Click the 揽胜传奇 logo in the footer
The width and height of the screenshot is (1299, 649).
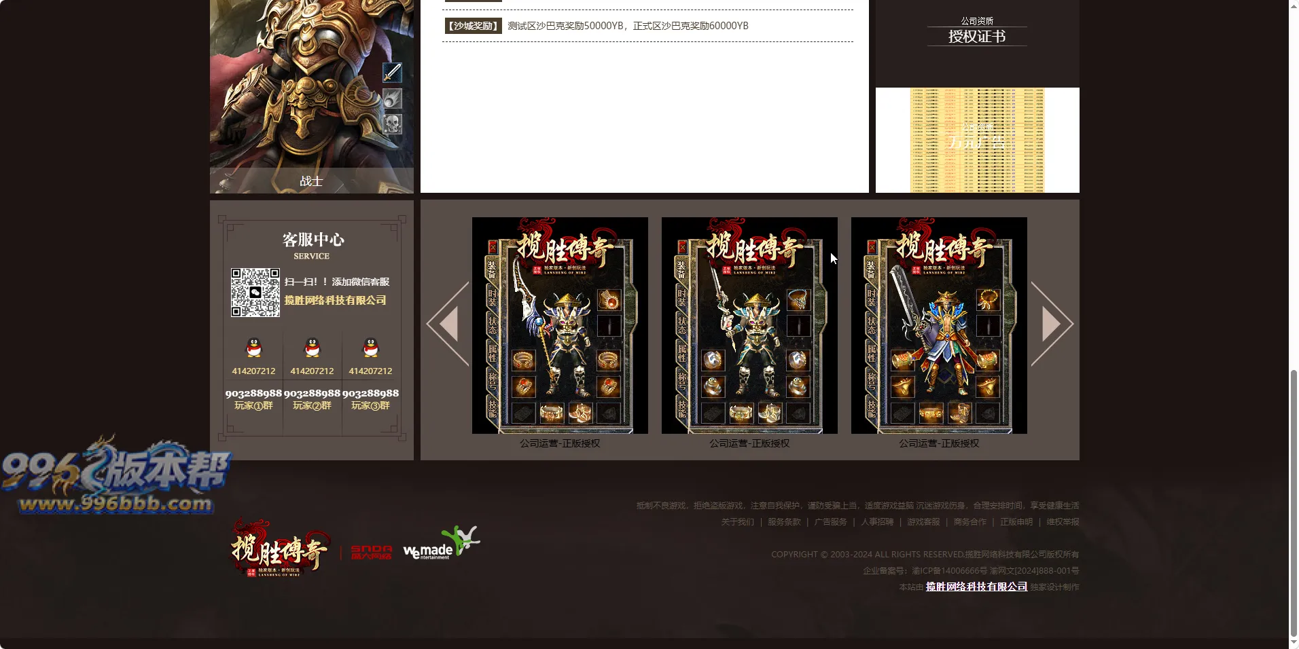[279, 549]
